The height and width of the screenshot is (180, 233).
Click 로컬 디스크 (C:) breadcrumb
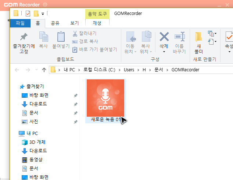coord(99,70)
